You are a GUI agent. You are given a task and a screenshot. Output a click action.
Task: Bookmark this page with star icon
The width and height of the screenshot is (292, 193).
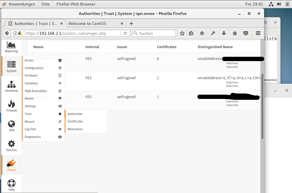[182, 33]
